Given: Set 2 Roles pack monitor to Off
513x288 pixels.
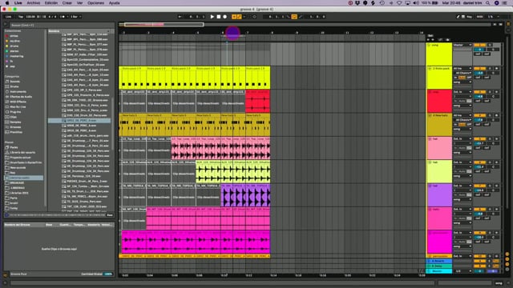Looking at the screenshot, I should [x=470, y=78].
